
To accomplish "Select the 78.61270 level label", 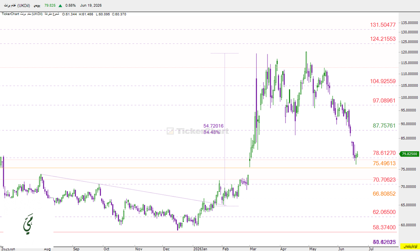I will [384, 153].
